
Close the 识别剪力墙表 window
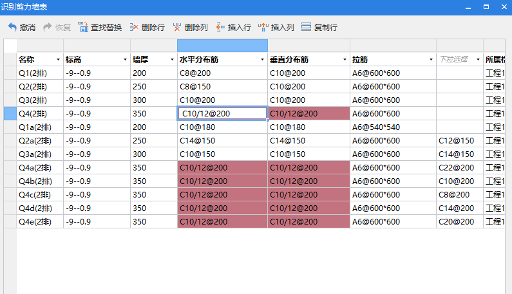(504, 7)
